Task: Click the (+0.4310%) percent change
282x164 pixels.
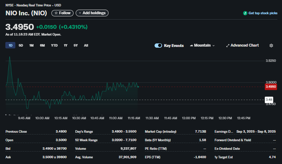Action: pyautogui.click(x=73, y=27)
